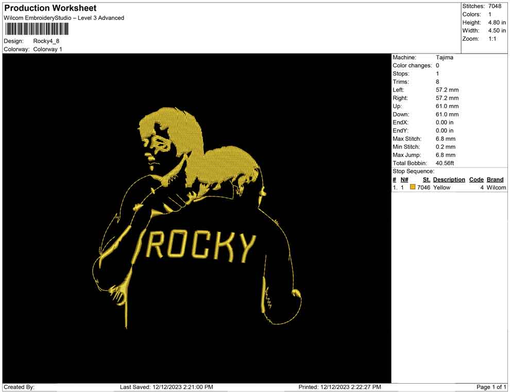Click the Colorway 1 label

tap(47, 49)
